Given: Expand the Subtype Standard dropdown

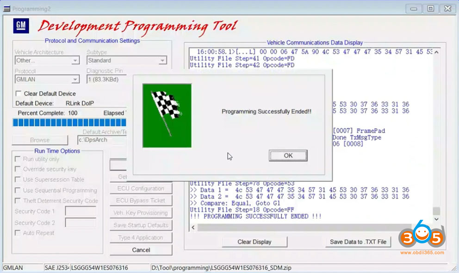Looking at the screenshot, I should coord(162,61).
